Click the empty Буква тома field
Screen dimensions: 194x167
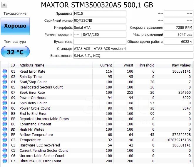click(100, 42)
